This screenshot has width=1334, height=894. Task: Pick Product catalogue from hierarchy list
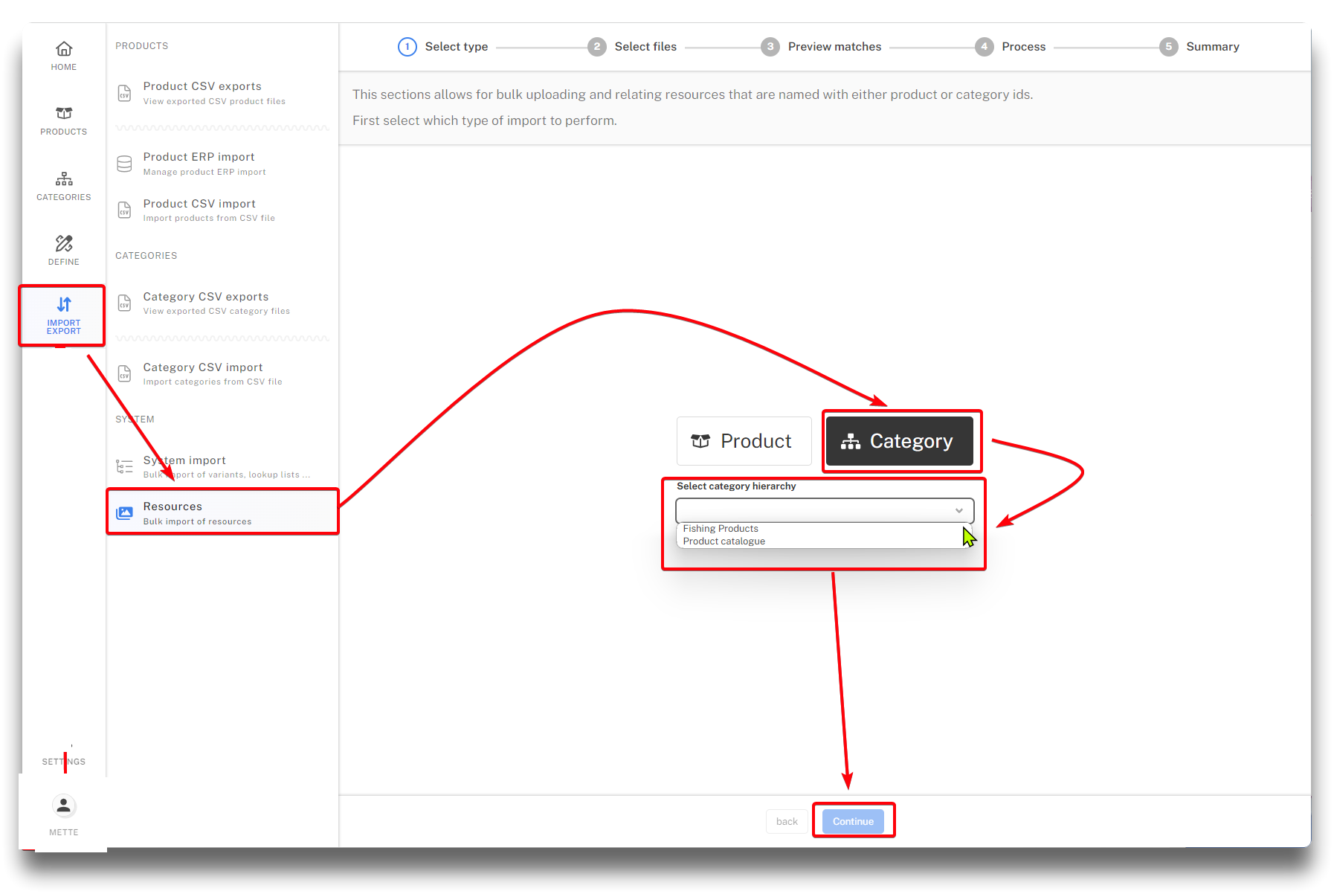pos(724,541)
